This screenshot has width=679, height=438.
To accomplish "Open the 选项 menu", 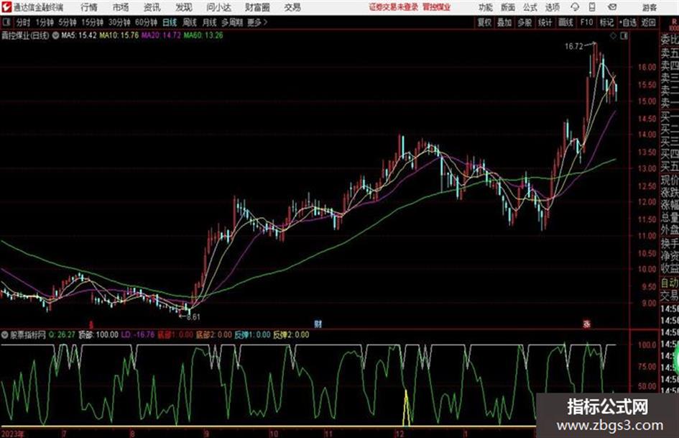I will [552, 7].
